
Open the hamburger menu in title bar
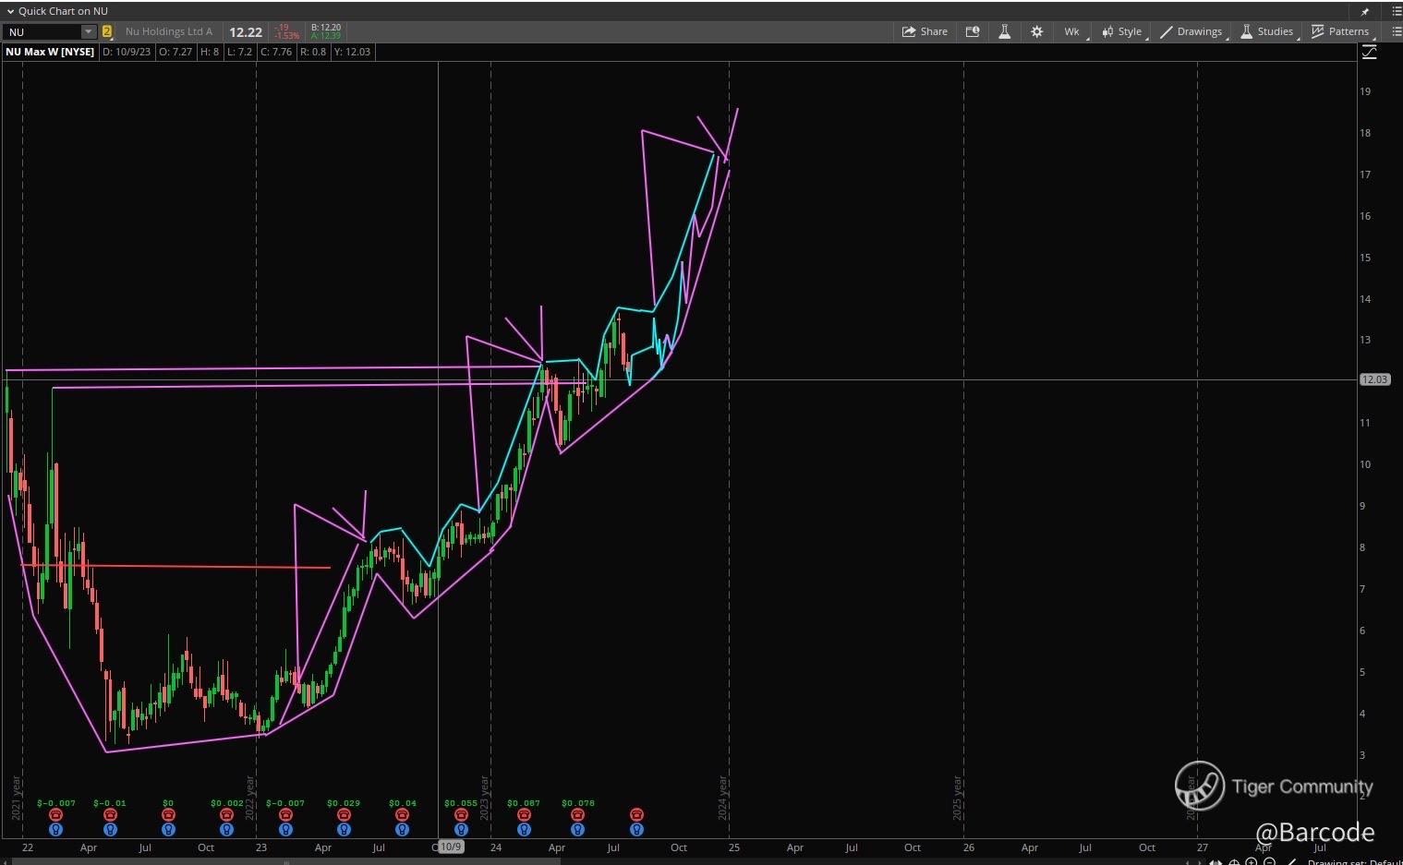click(1393, 11)
